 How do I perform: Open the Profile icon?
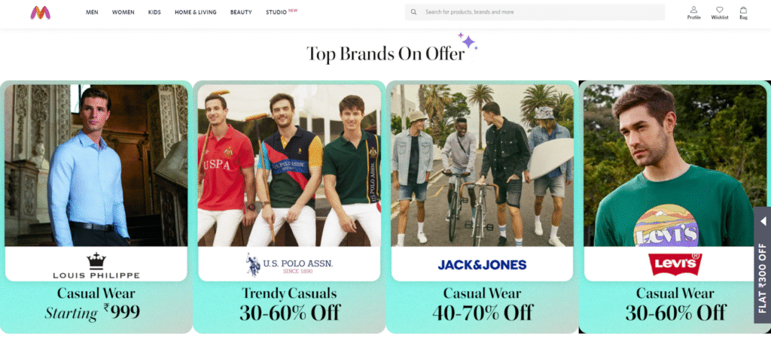point(693,10)
